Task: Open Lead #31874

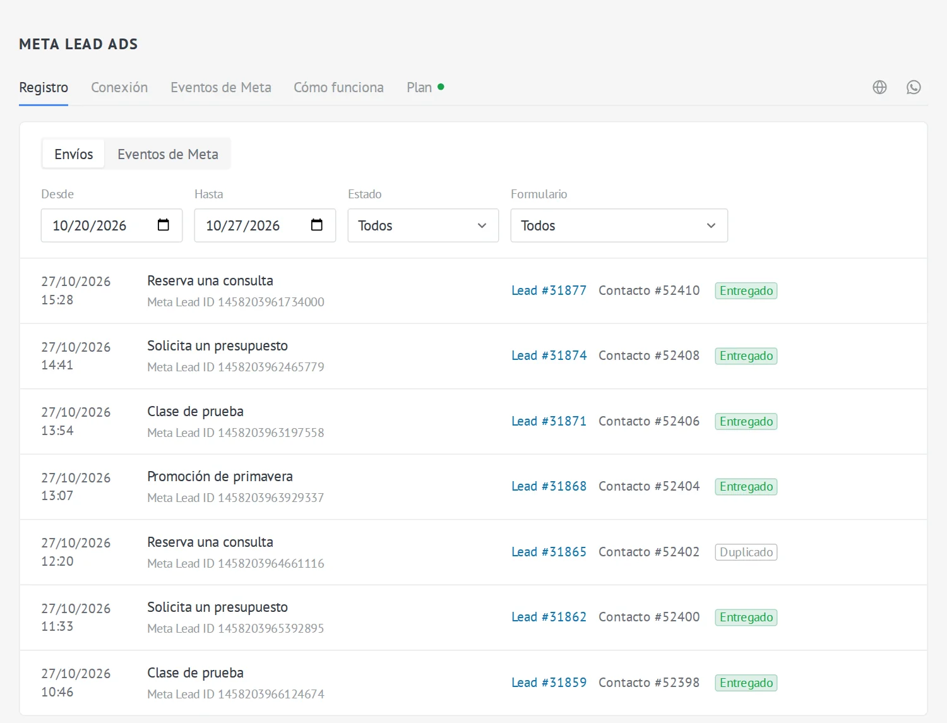Action: click(x=549, y=356)
